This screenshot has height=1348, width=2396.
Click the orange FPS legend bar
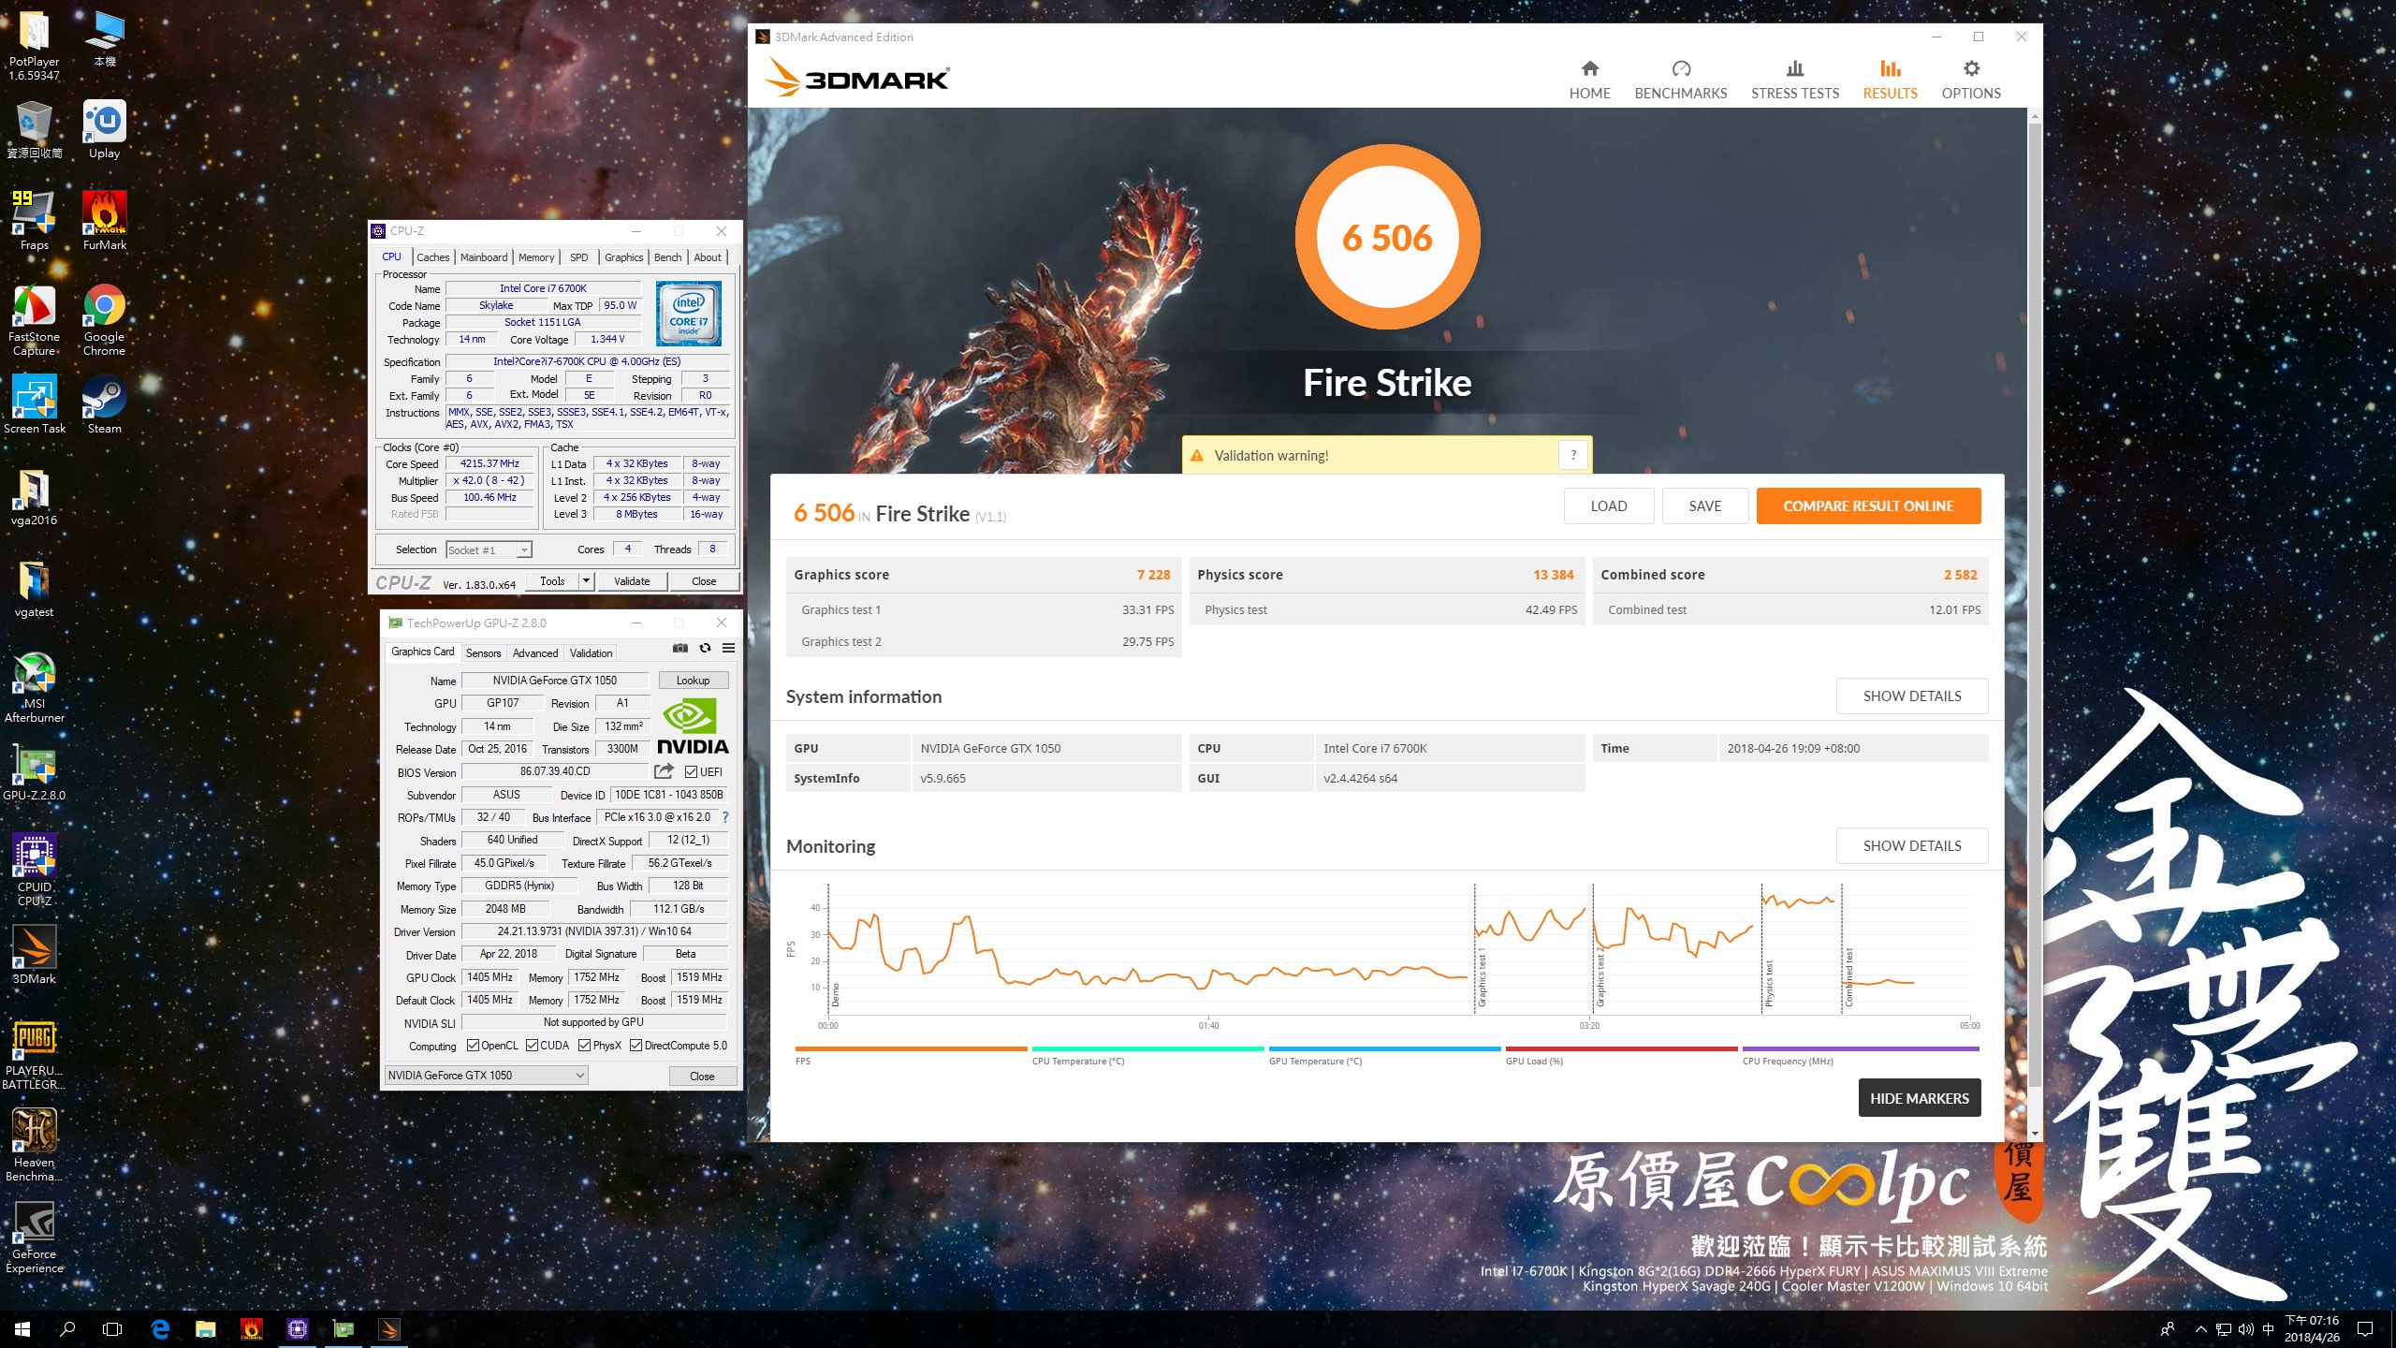[911, 1049]
